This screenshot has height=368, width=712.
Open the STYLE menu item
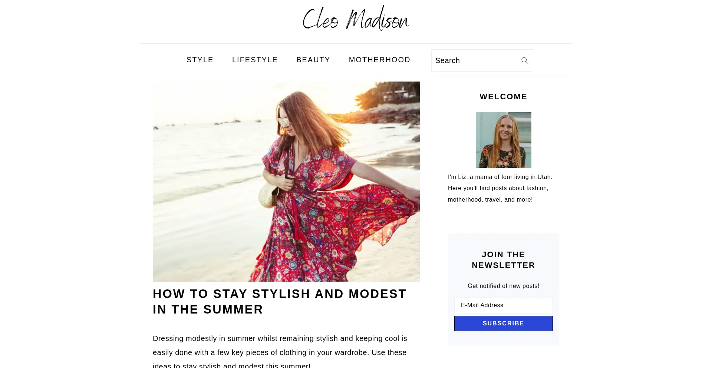[200, 60]
